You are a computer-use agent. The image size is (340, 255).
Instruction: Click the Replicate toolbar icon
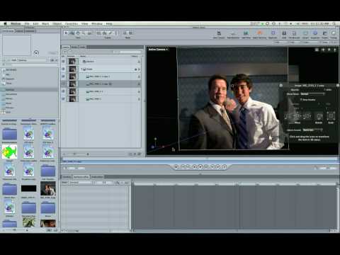(x=273, y=33)
